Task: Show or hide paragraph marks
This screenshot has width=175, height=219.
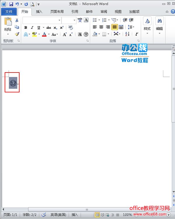Action: click(x=137, y=34)
